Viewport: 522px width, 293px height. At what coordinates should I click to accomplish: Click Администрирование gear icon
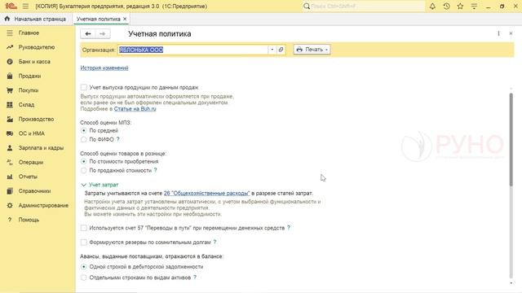(x=10, y=205)
